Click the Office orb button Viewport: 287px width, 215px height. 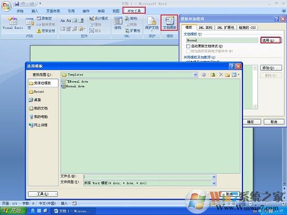click(6, 6)
